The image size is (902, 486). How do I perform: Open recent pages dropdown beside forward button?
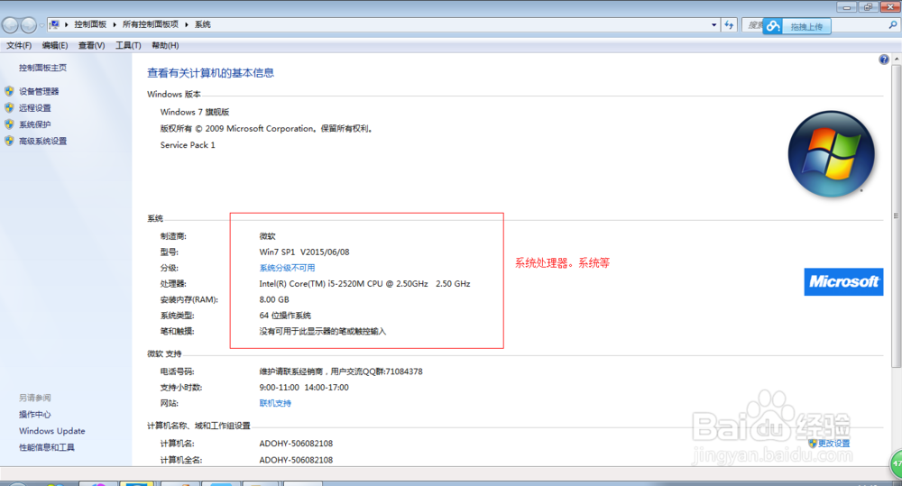pos(41,25)
